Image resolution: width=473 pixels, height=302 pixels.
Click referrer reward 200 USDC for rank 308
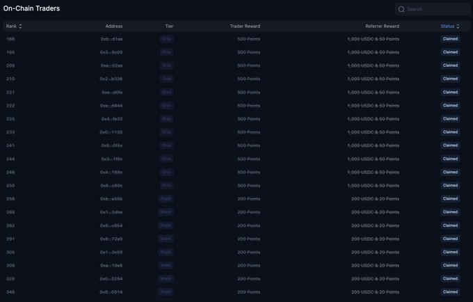pyautogui.click(x=375, y=266)
